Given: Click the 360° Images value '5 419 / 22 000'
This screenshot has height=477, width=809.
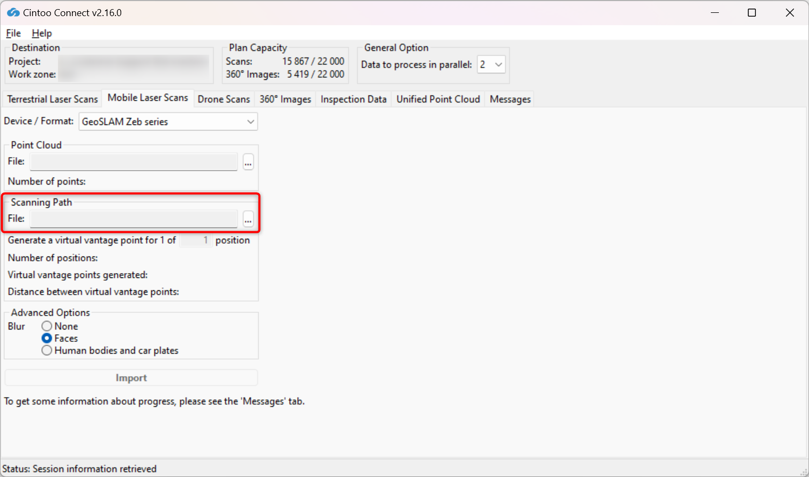Looking at the screenshot, I should [315, 74].
